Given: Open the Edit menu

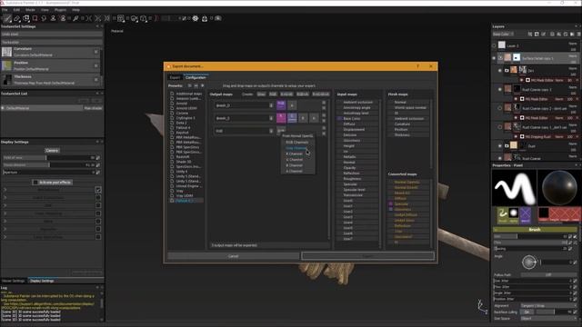Looking at the screenshot, I should coord(16,10).
